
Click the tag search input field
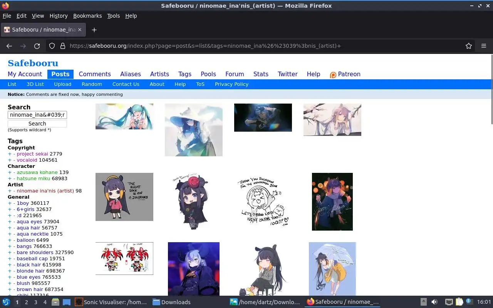click(37, 115)
